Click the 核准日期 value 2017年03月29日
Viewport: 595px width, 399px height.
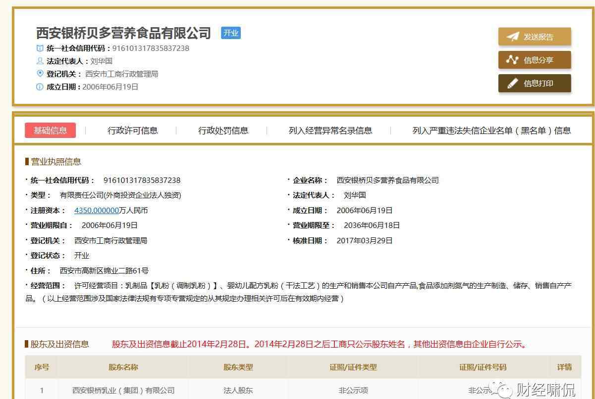pos(365,241)
